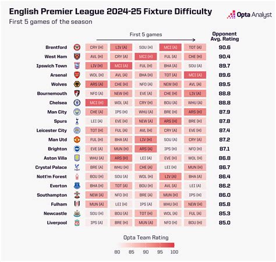The image size is (276, 262).
Task: Select Brentford's MCI (A) fixture cell
Action: pyautogui.click(x=171, y=47)
